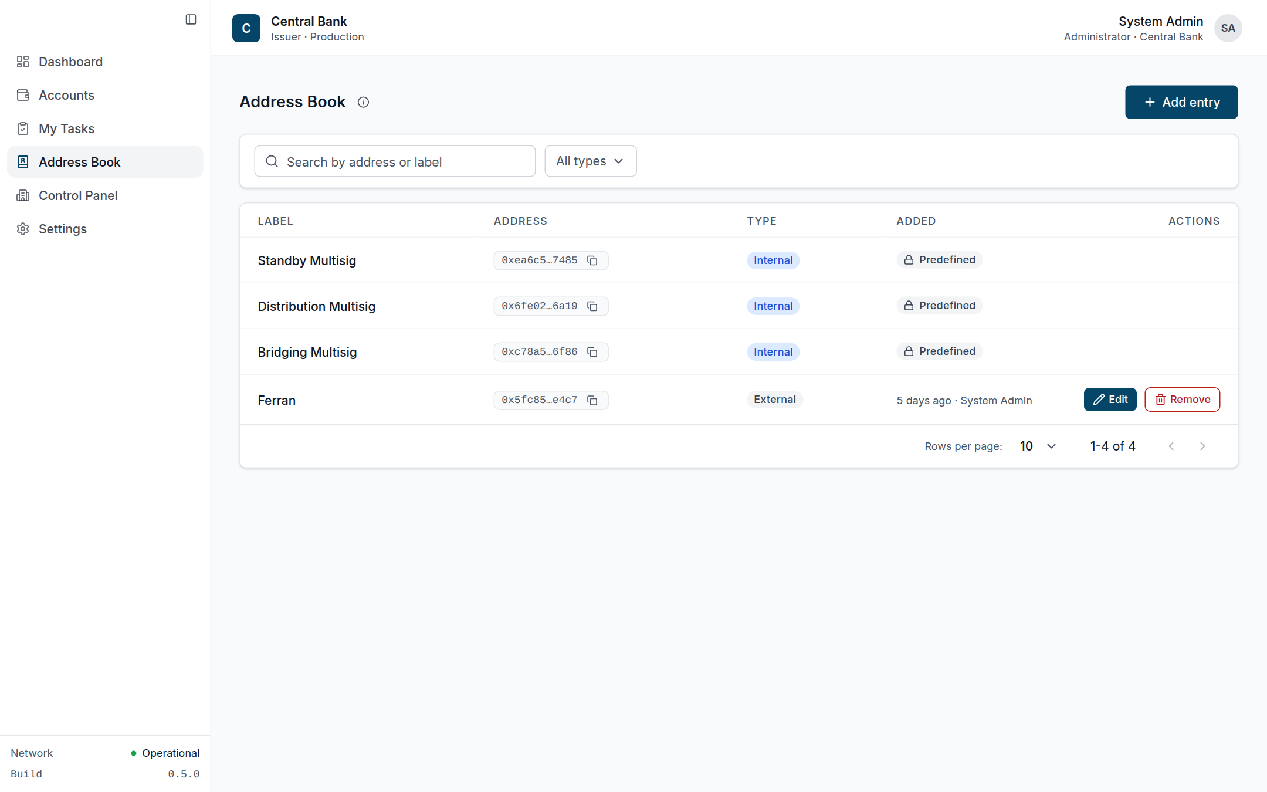Click the Distribution Multisig label

coord(317,306)
